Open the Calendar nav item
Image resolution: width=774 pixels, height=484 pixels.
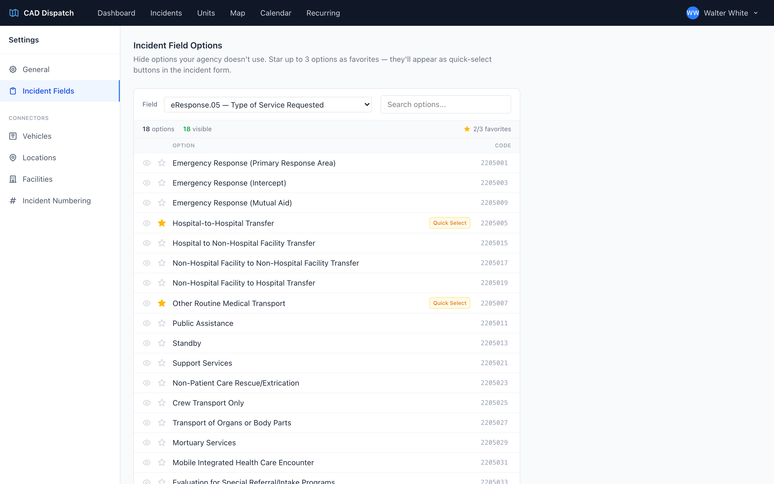276,13
